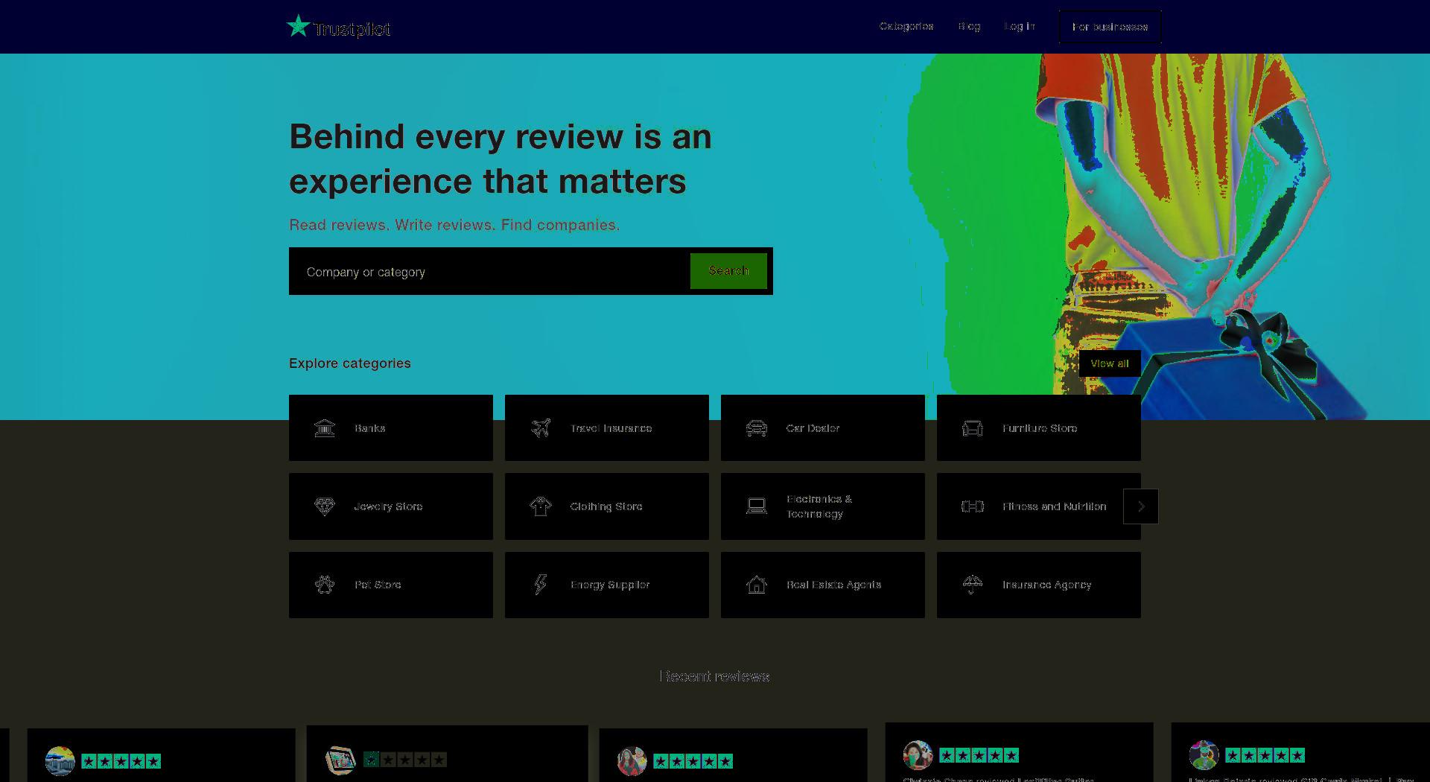
Task: Click the Real Estate Agents house icon
Action: 757,585
